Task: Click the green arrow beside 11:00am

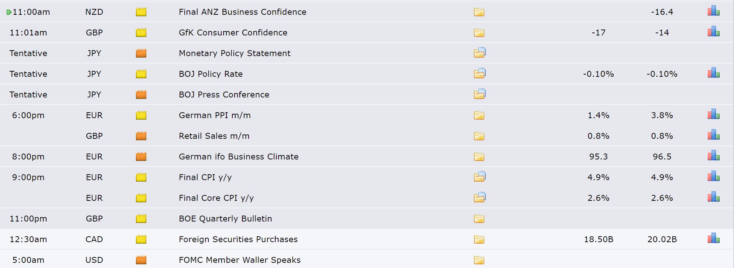Action: pyautogui.click(x=9, y=12)
